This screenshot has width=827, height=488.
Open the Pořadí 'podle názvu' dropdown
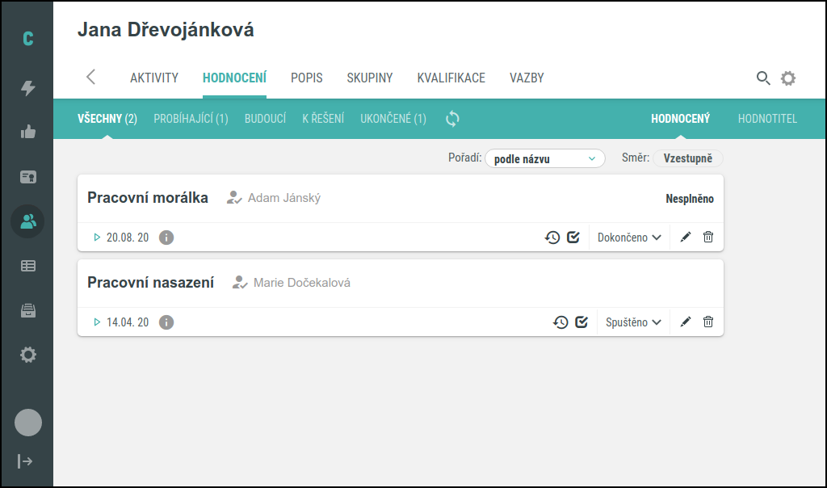544,159
